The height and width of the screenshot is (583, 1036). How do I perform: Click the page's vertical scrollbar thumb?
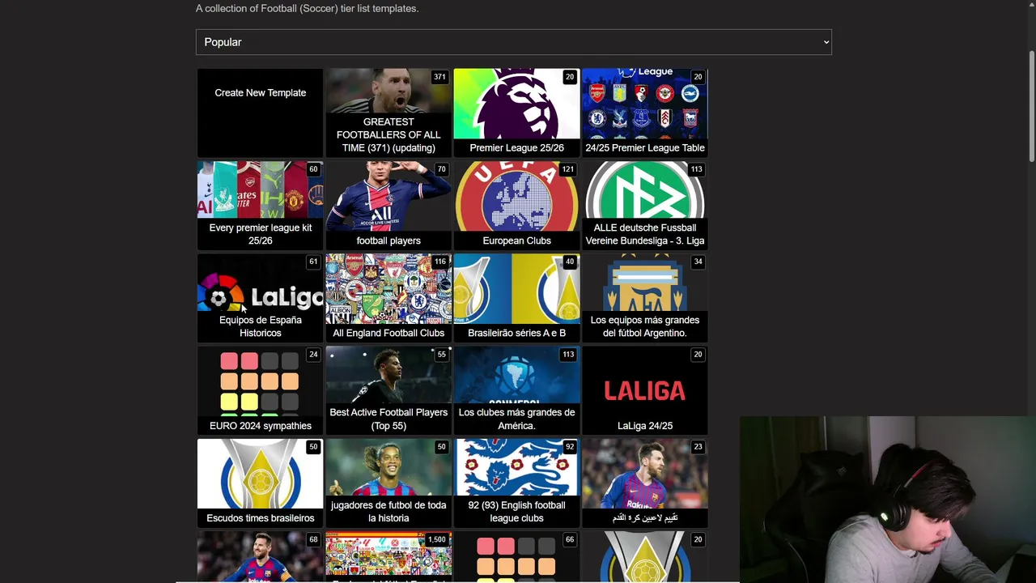coord(1031,106)
